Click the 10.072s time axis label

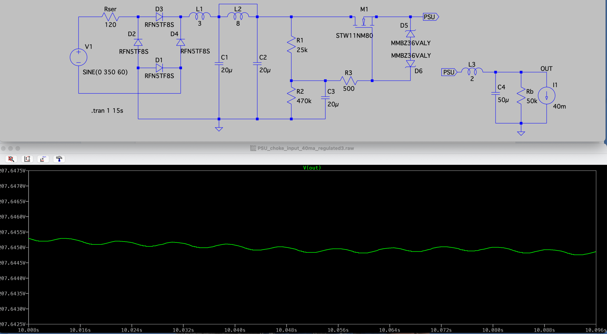[x=441, y=330]
